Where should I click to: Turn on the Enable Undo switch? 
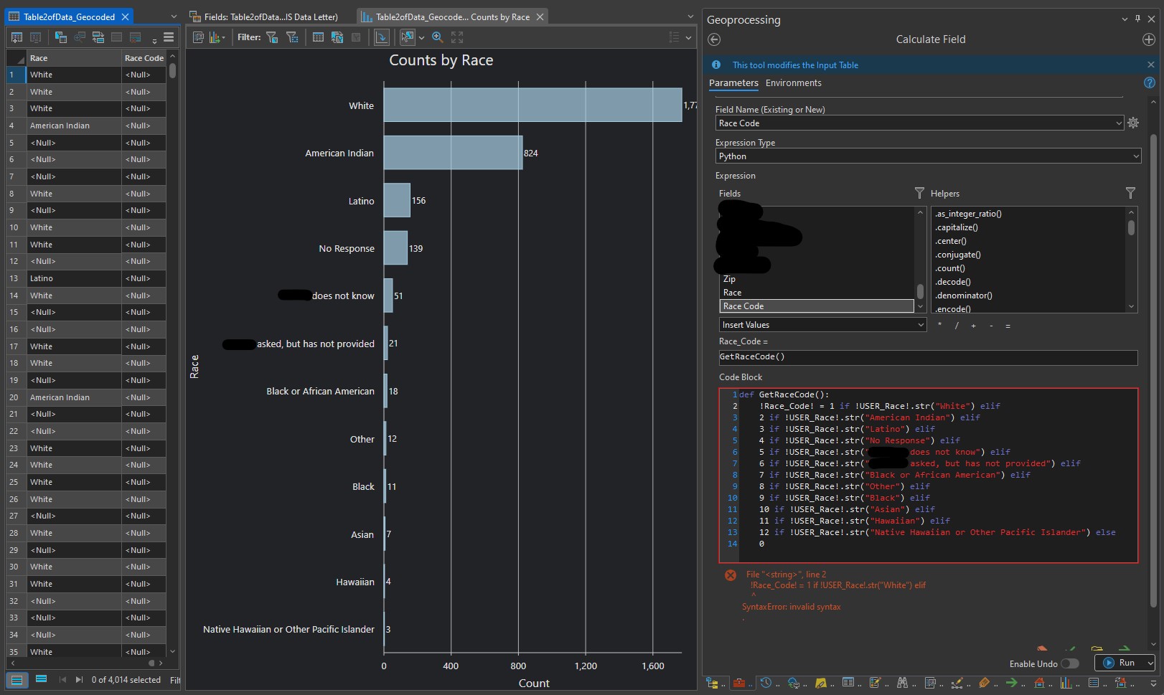click(x=1069, y=663)
